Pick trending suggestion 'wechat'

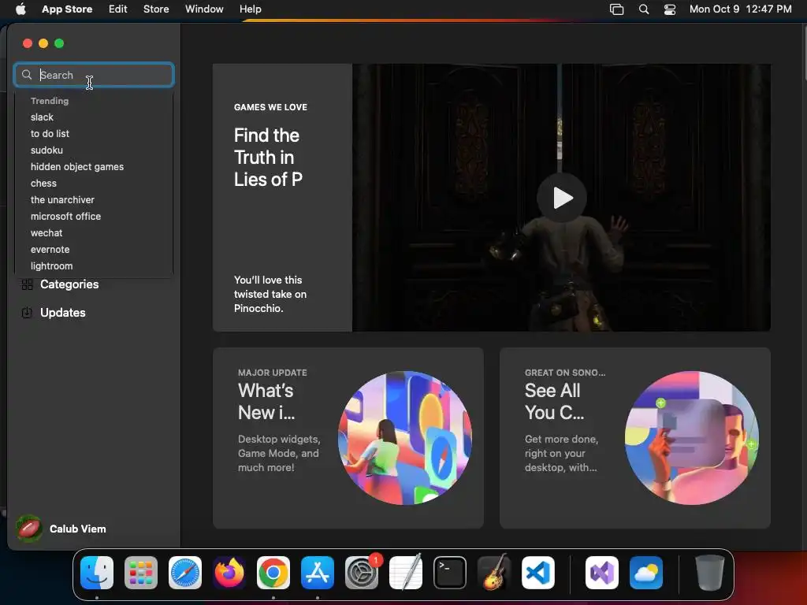pyautogui.click(x=46, y=233)
